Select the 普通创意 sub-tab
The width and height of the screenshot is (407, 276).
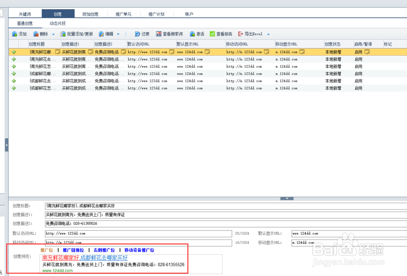click(x=25, y=23)
